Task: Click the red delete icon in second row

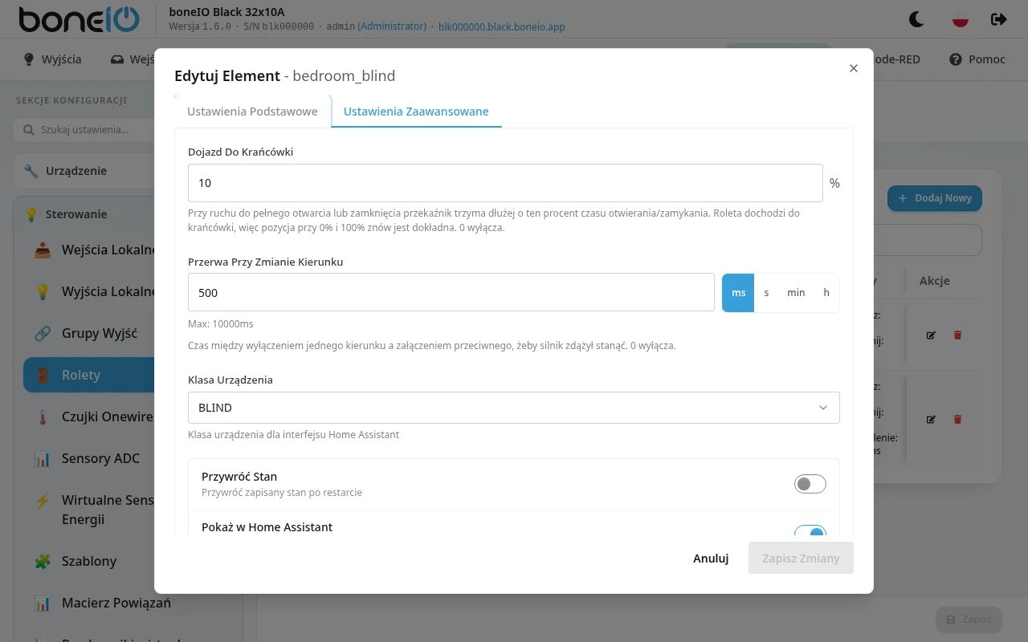Action: tap(957, 419)
